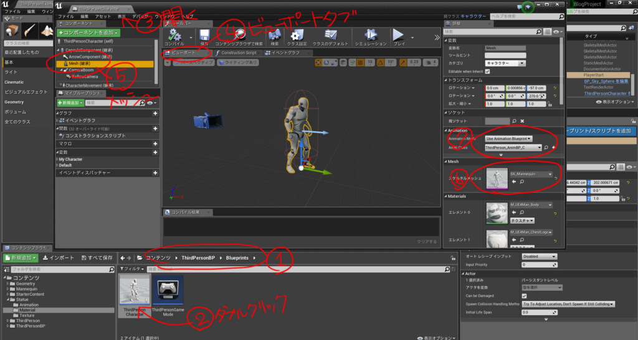Browse to ThirdPerson_AnimBP_C magnifier icon
This screenshot has height=340, width=638.
click(x=546, y=148)
